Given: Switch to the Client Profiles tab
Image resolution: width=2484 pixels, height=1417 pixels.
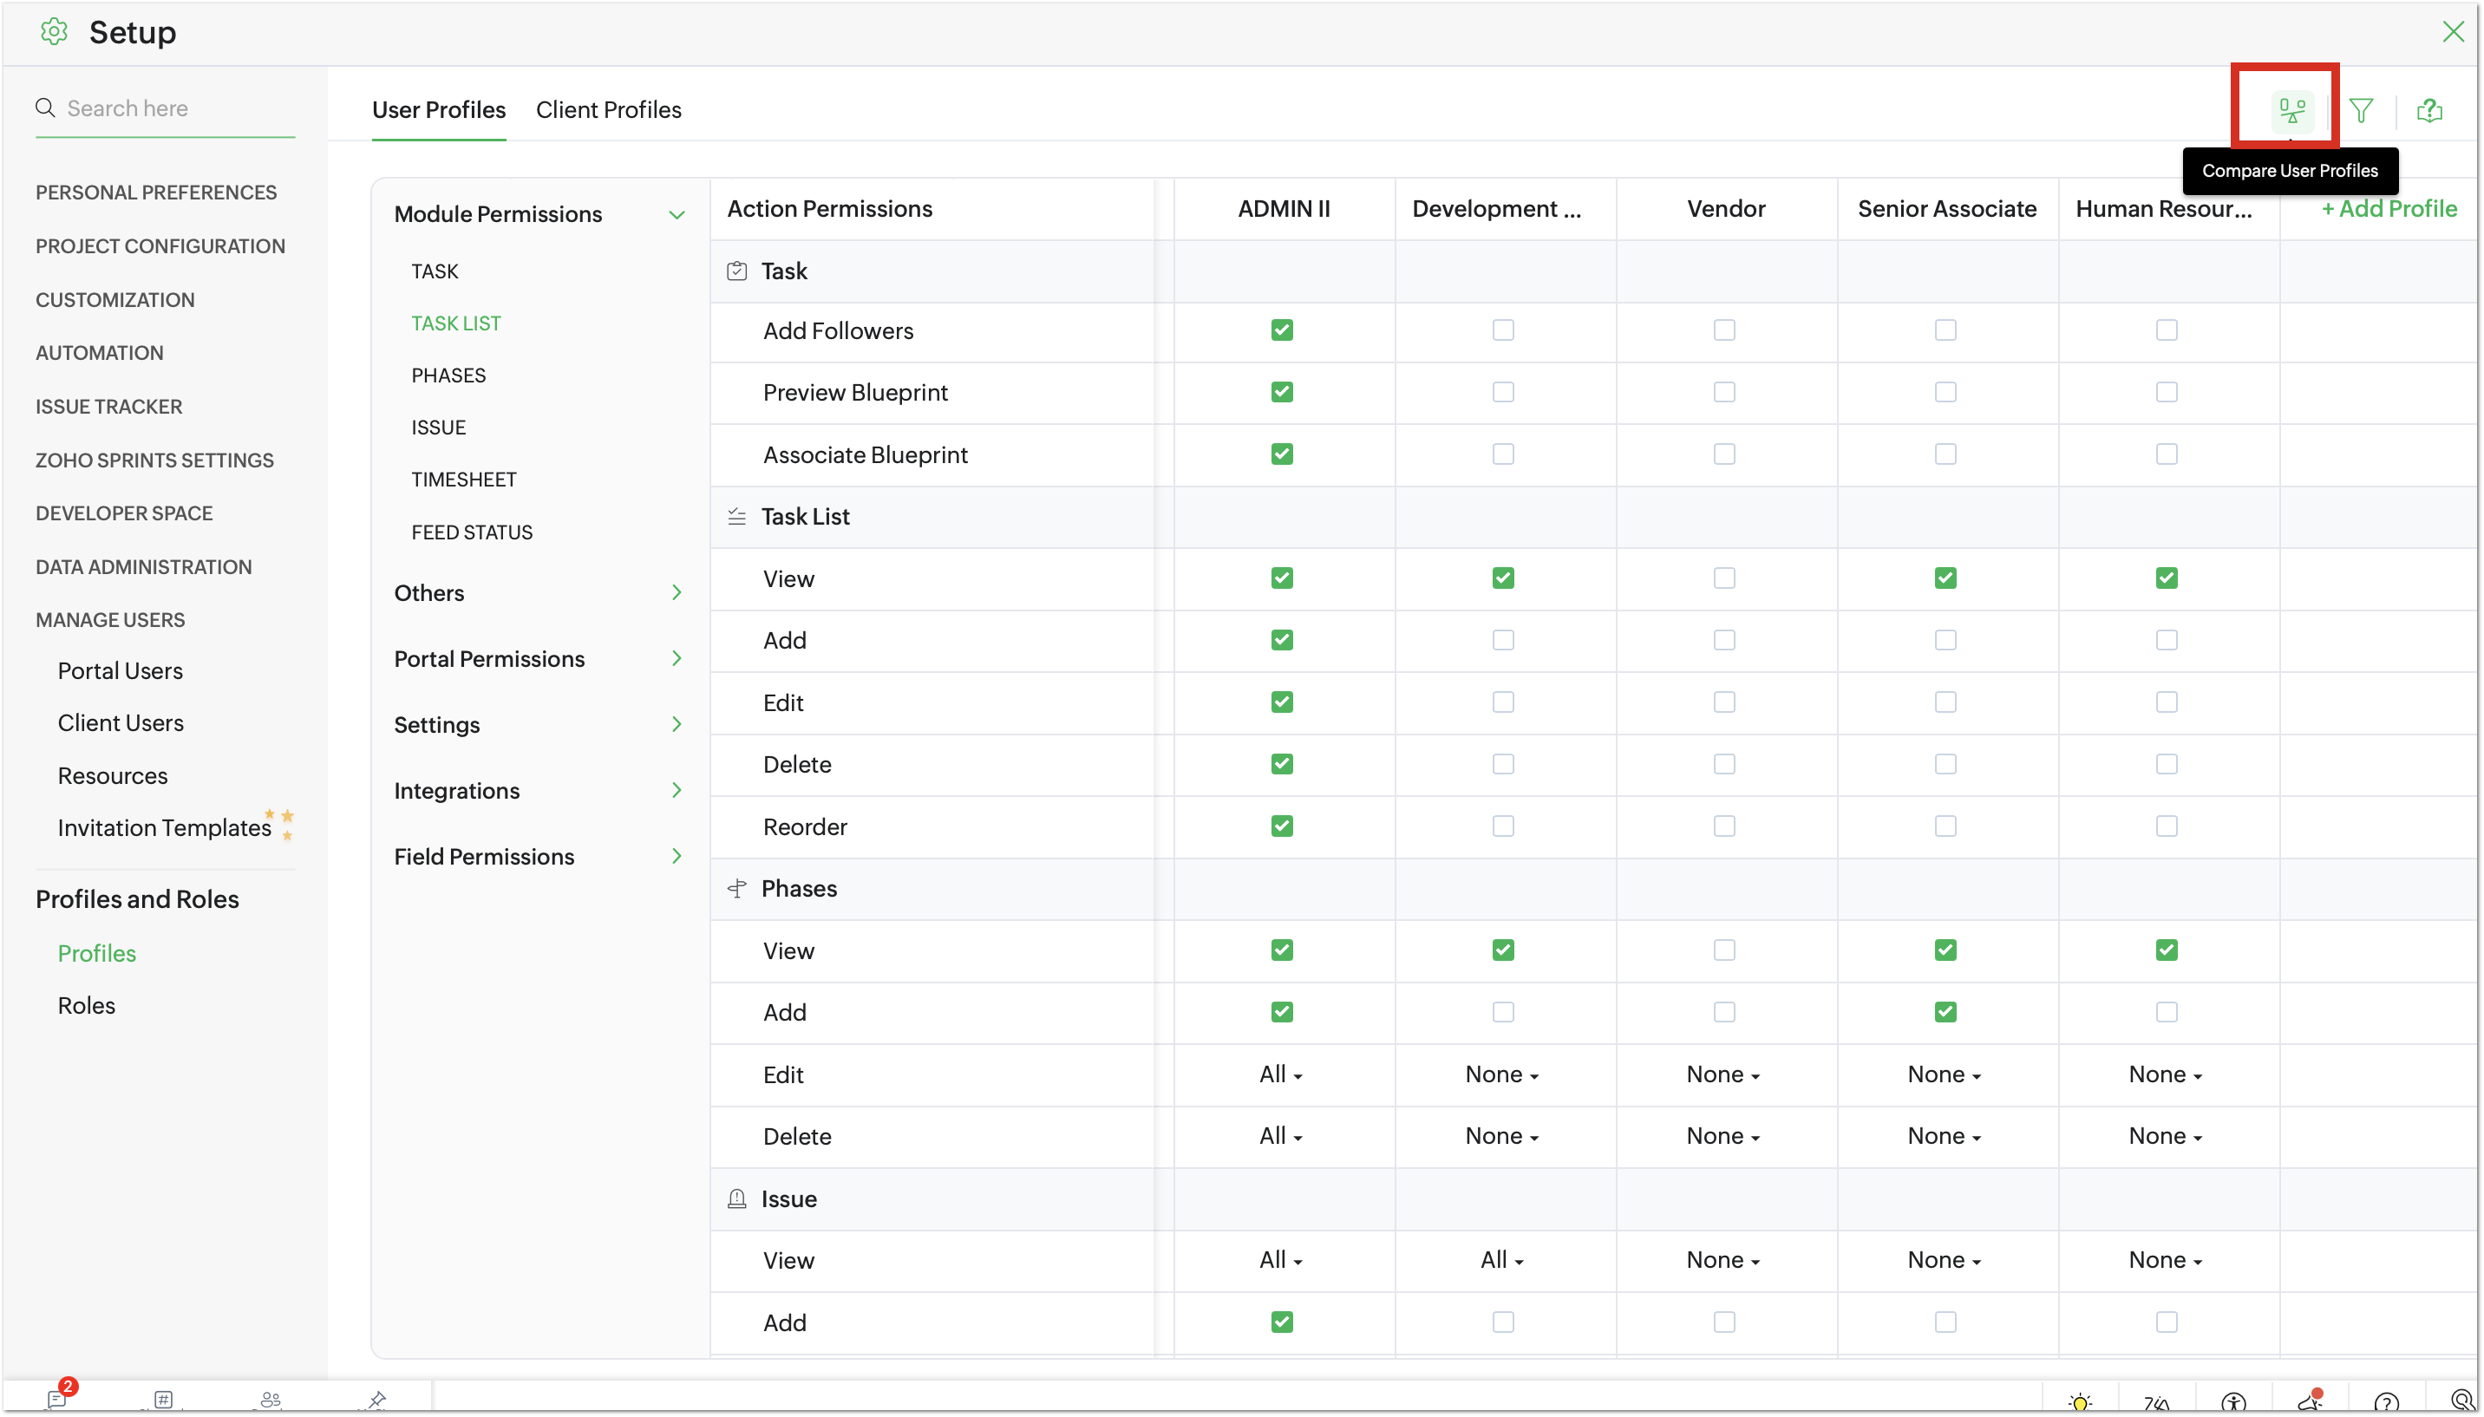Looking at the screenshot, I should pyautogui.click(x=608, y=109).
